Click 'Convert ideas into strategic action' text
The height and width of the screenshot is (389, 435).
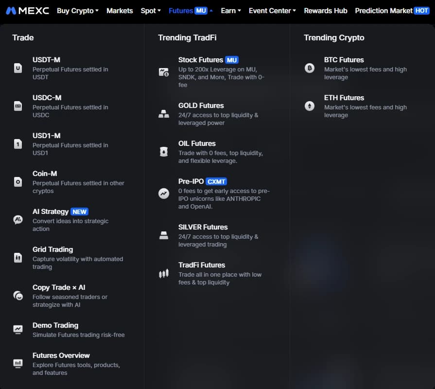(x=70, y=225)
